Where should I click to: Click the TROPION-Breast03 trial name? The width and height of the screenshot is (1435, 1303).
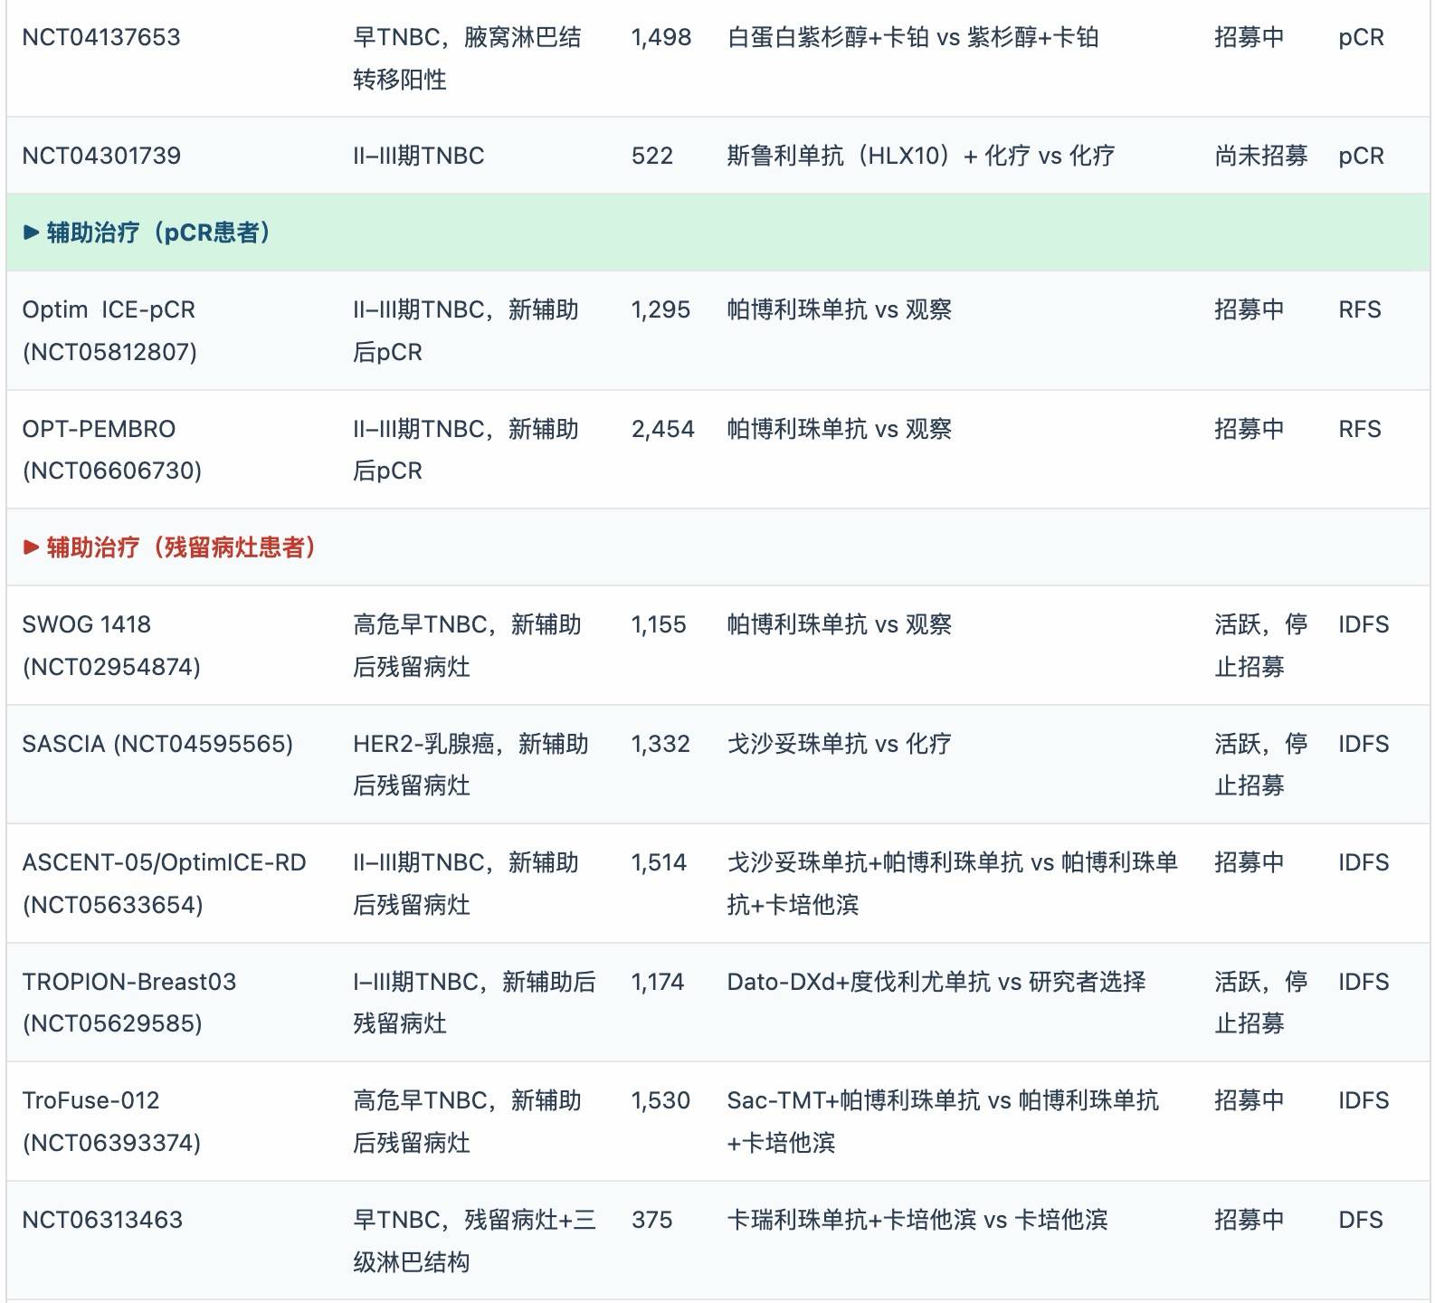click(129, 982)
